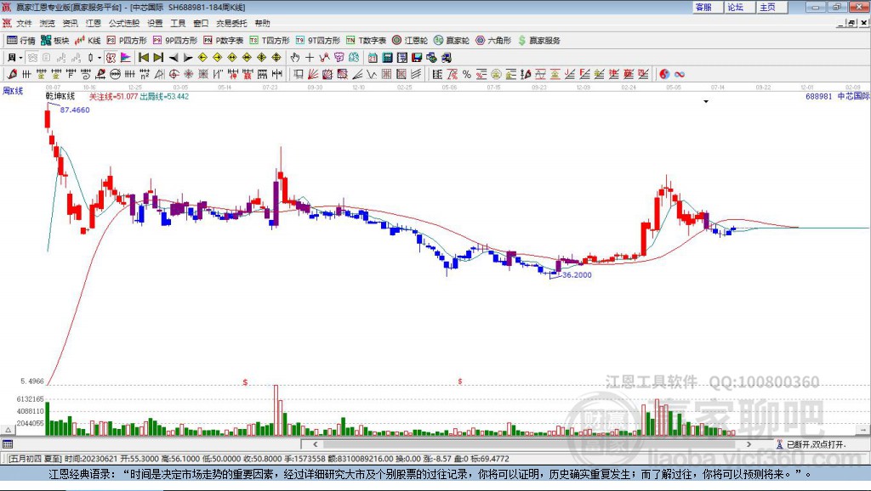
Task: Open the calculator tool icon
Action: [388, 58]
